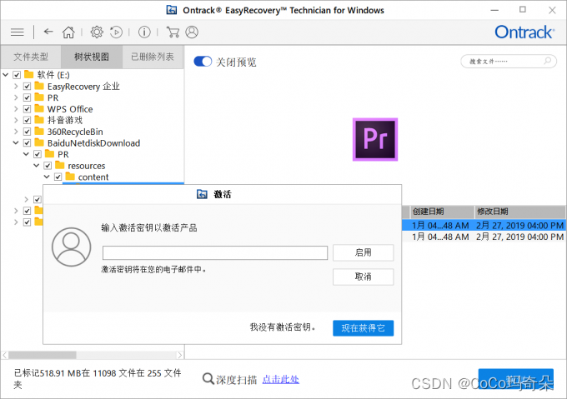Click the Premiere Pr preview thumbnail
The width and height of the screenshot is (567, 399).
pos(375,139)
